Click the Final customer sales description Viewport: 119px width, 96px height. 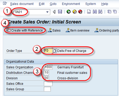72,73
